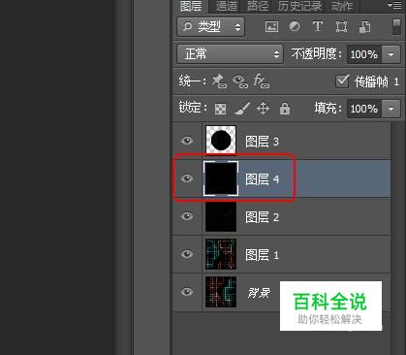Switch to the 路径 tab
Image resolution: width=406 pixels, height=355 pixels.
(x=258, y=6)
